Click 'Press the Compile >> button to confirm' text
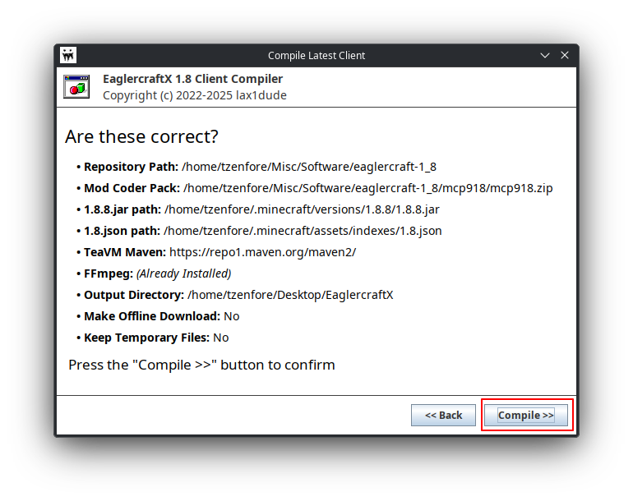 [202, 365]
